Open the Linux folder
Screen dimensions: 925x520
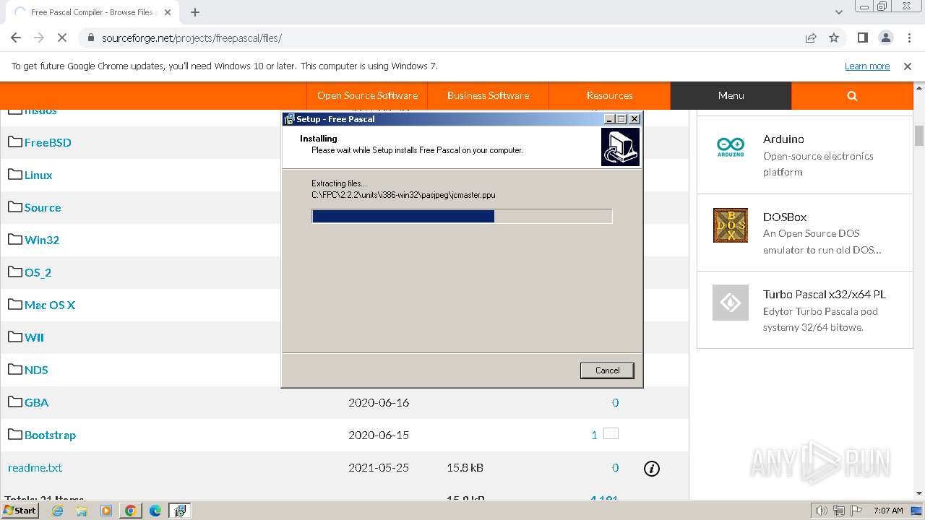point(38,175)
